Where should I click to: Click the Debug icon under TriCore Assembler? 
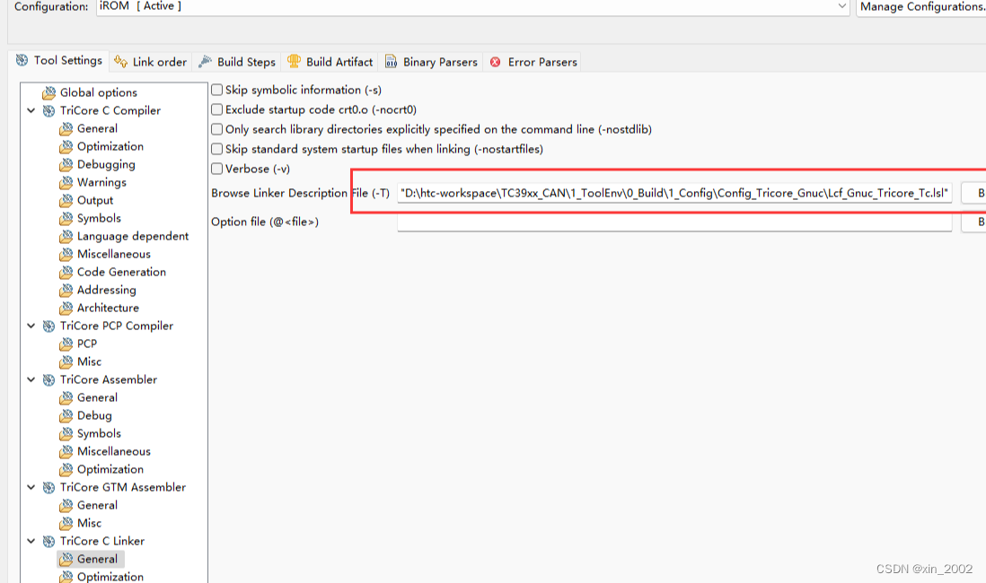pyautogui.click(x=66, y=415)
